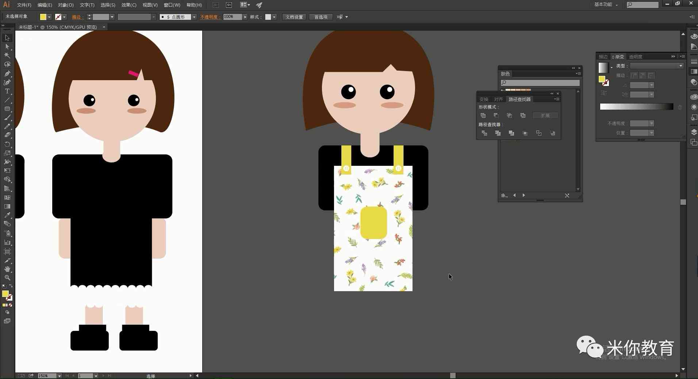
Task: Switch to 对齐 tab in panel
Action: [498, 99]
